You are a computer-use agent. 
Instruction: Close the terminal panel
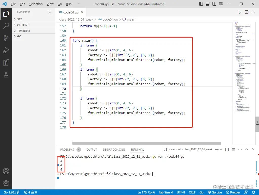pos(253,149)
